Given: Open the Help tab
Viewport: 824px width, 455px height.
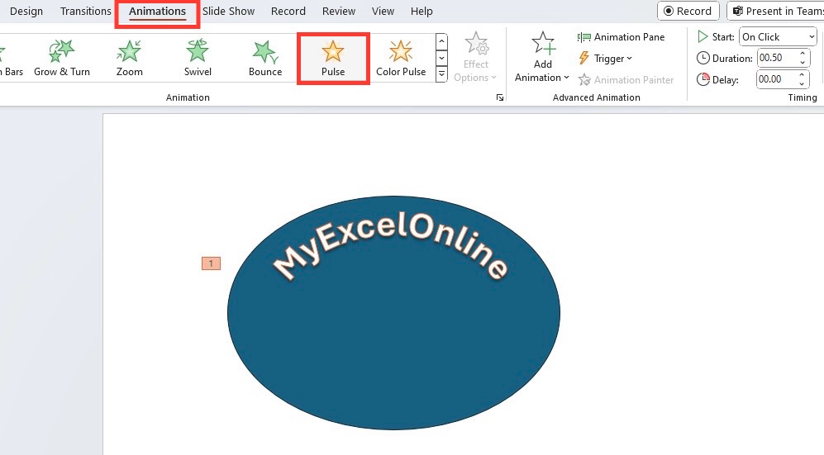Looking at the screenshot, I should [422, 11].
